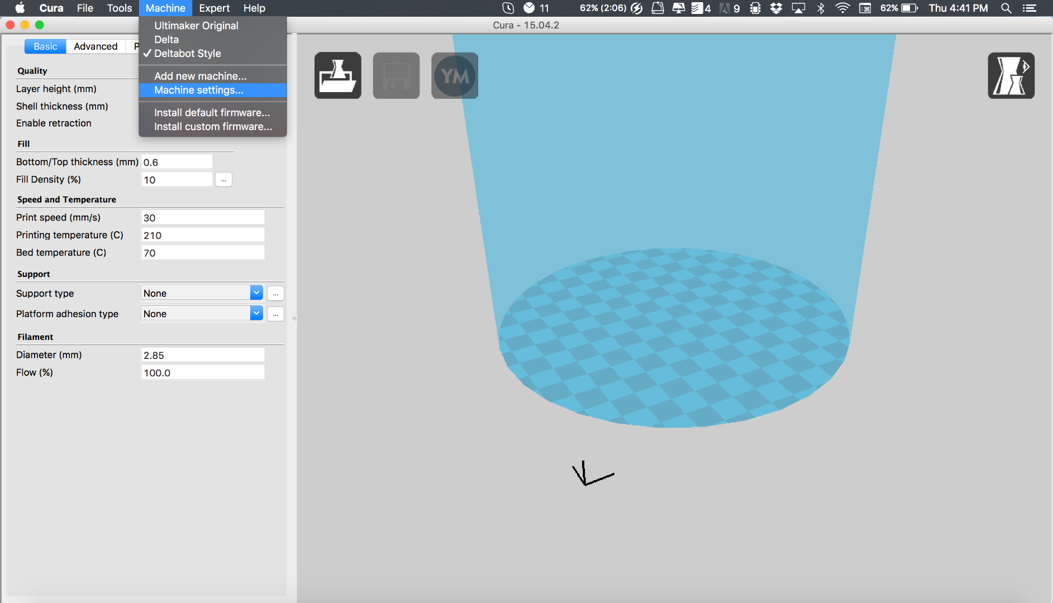Click the round checkmark clock icon showing 11
1053x603 pixels.
coord(529,8)
